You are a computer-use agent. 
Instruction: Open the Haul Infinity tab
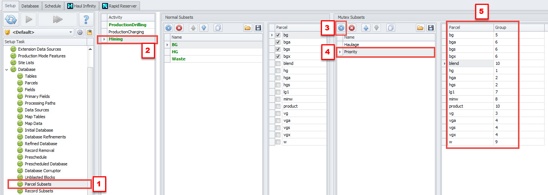[x=81, y=6]
